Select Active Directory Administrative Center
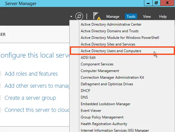The width and height of the screenshot is (175, 132). click(111, 24)
